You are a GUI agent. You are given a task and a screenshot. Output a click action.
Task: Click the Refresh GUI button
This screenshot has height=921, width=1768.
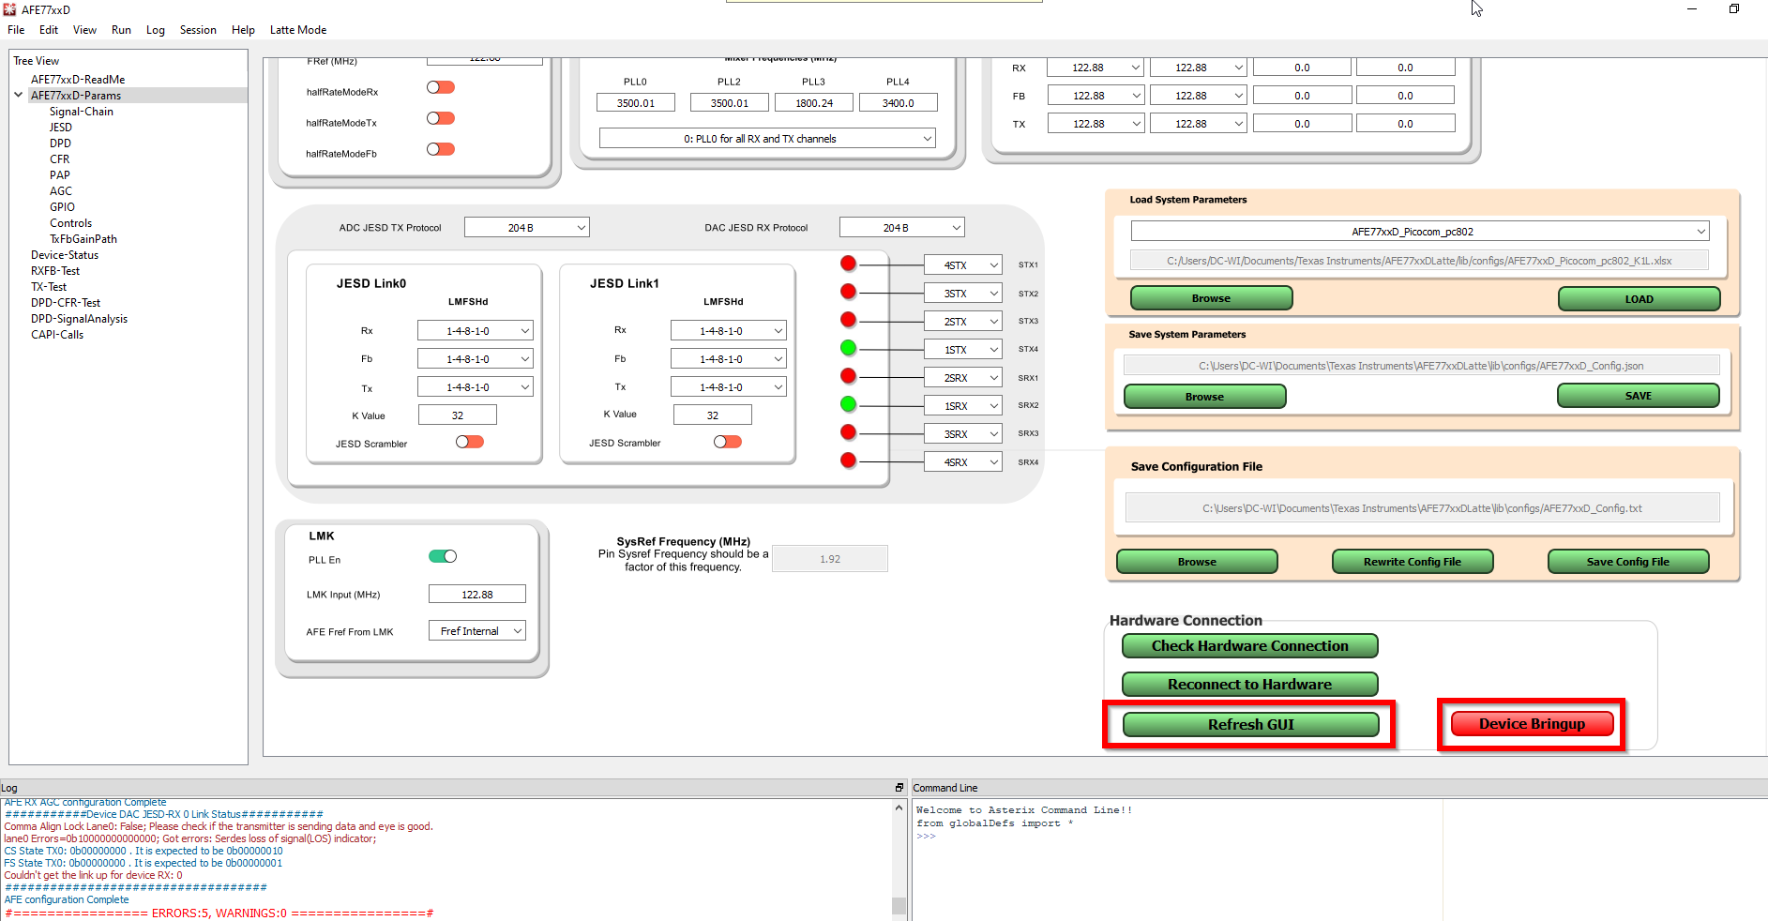[x=1251, y=724]
